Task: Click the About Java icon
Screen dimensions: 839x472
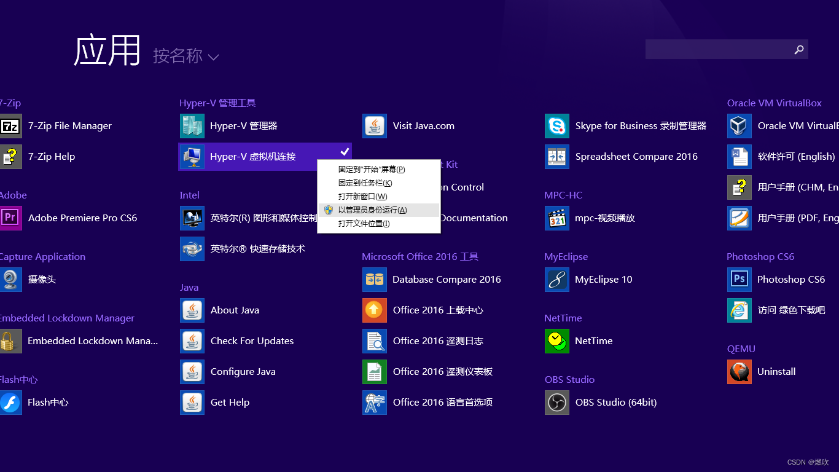Action: point(192,310)
